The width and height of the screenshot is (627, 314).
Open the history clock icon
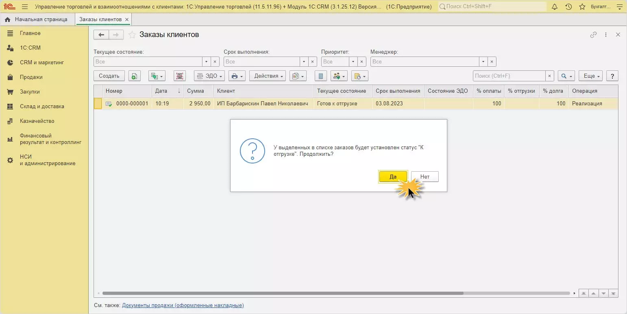pos(568,7)
